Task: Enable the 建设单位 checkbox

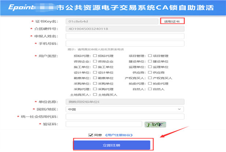Action: coord(150,61)
